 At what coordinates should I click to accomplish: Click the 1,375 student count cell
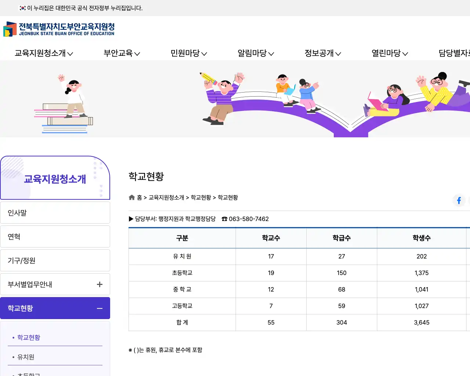click(x=422, y=273)
